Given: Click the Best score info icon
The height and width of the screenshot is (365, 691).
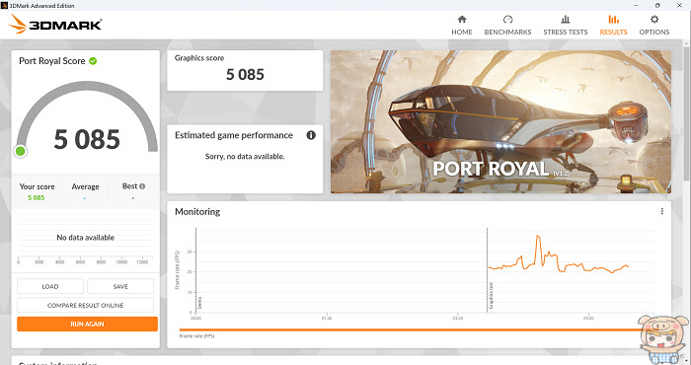Looking at the screenshot, I should tap(142, 186).
